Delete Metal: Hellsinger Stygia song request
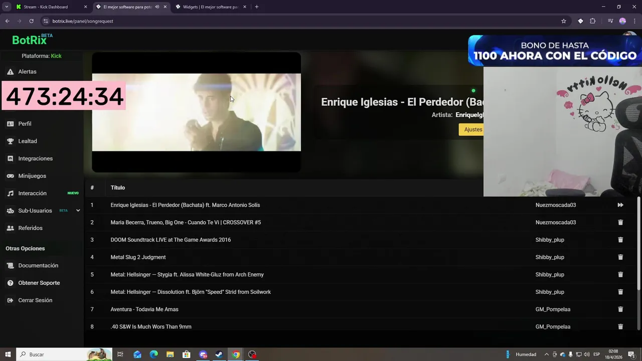This screenshot has width=642, height=361. pyautogui.click(x=620, y=274)
